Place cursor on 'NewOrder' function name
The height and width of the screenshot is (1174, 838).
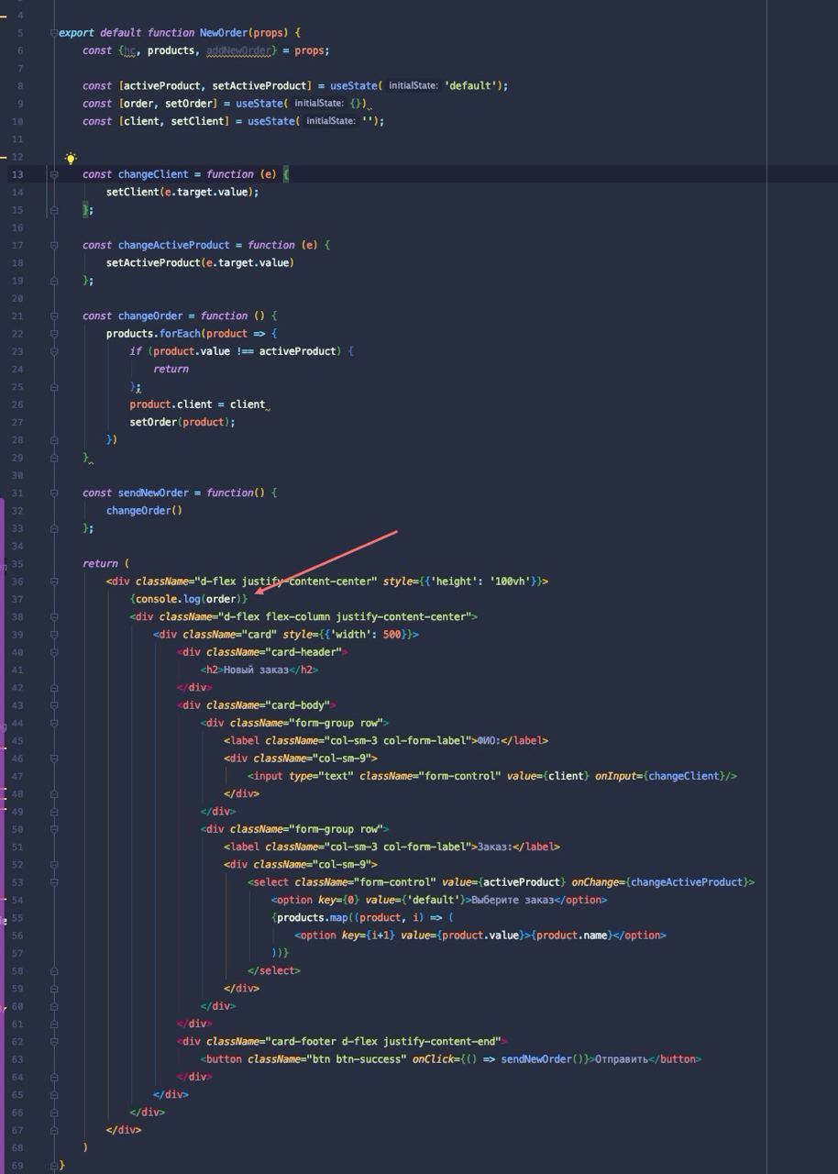point(223,33)
